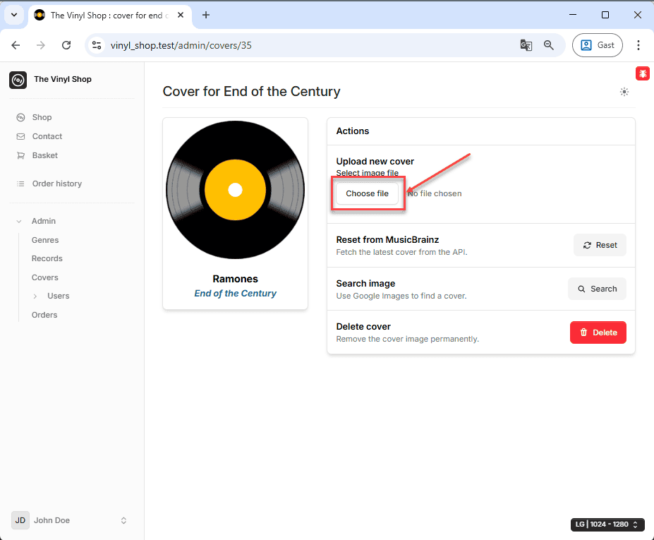Screen dimensions: 654x540
Task: Click the translate page icon
Action: click(526, 45)
